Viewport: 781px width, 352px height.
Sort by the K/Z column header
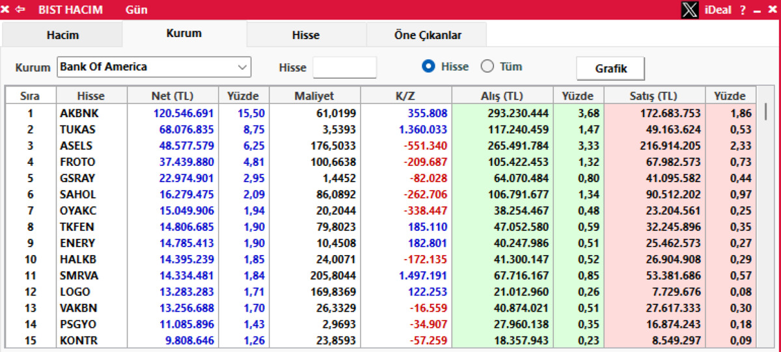pos(405,96)
